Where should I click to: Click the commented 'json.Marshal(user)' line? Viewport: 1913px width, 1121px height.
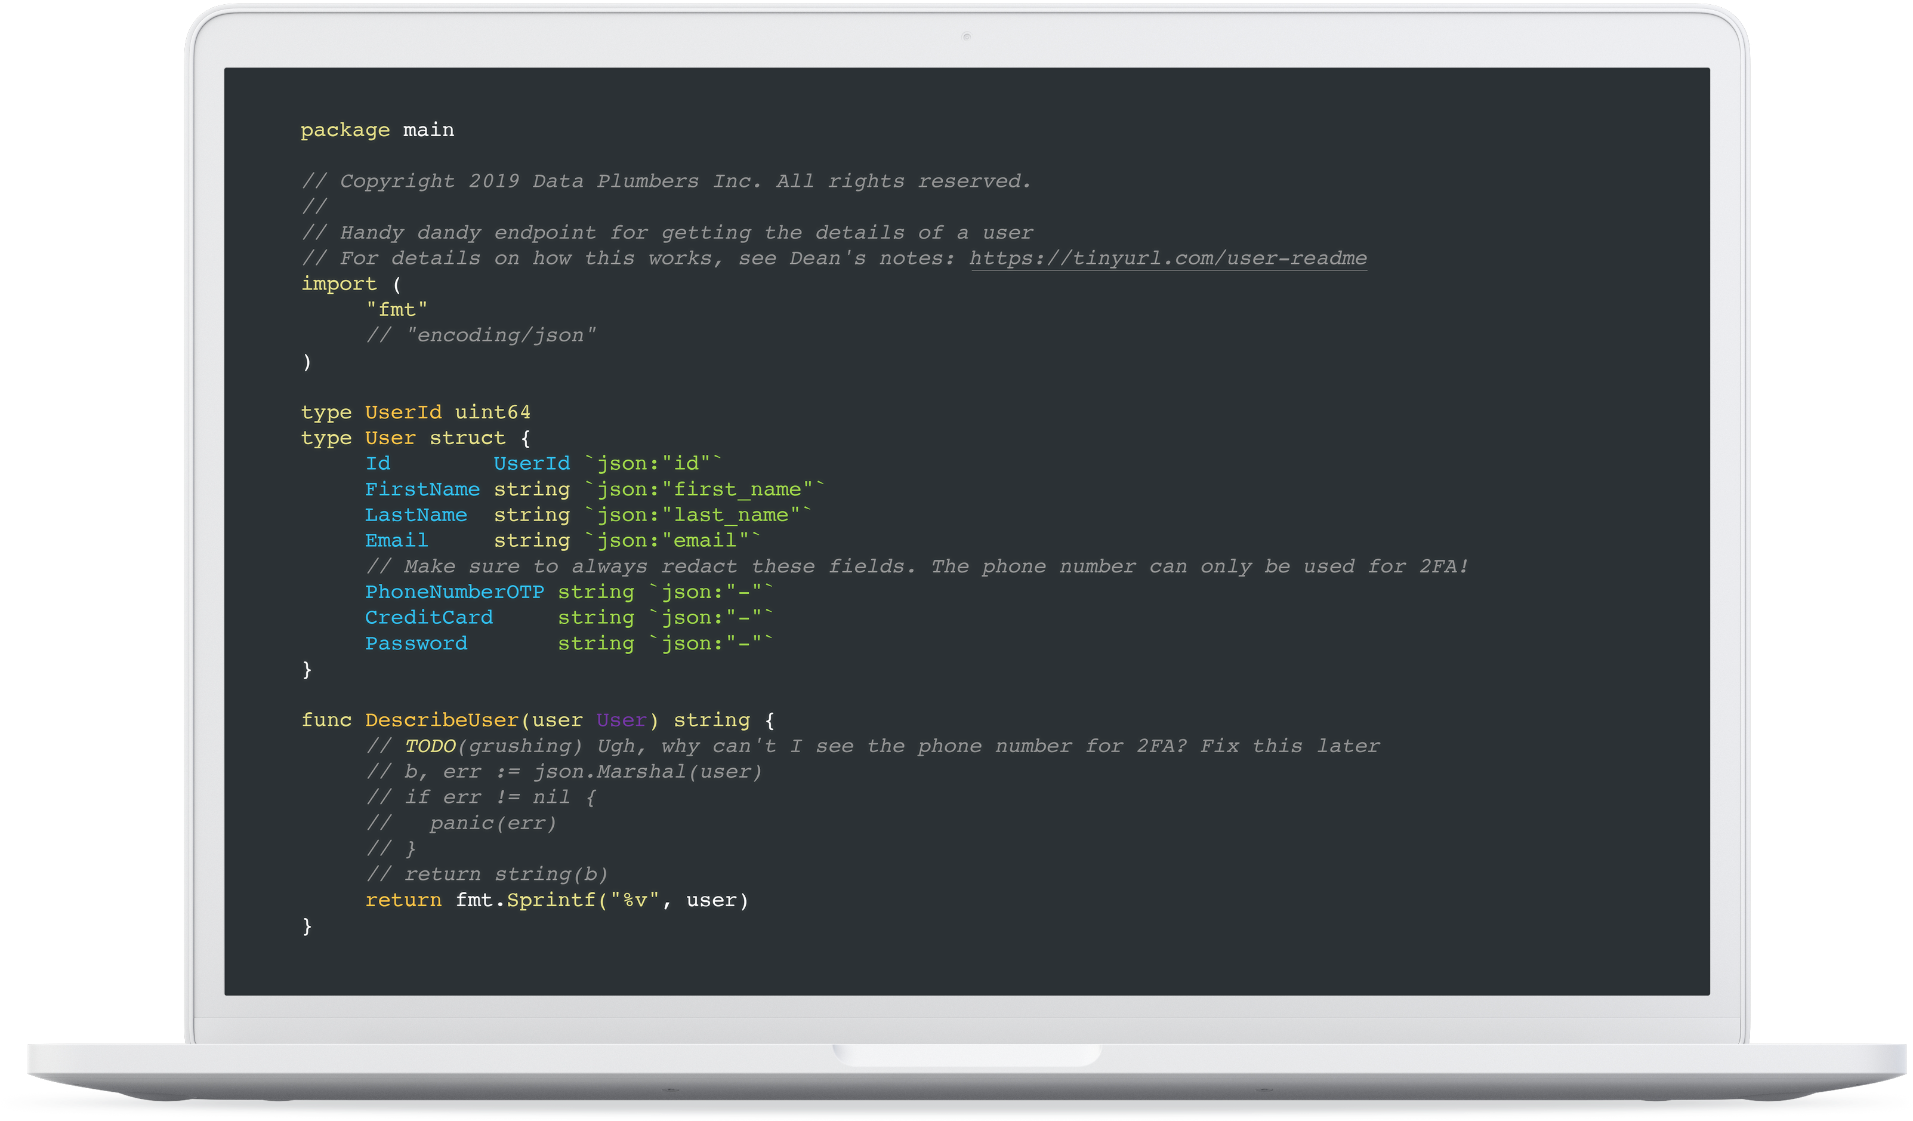pos(564,772)
